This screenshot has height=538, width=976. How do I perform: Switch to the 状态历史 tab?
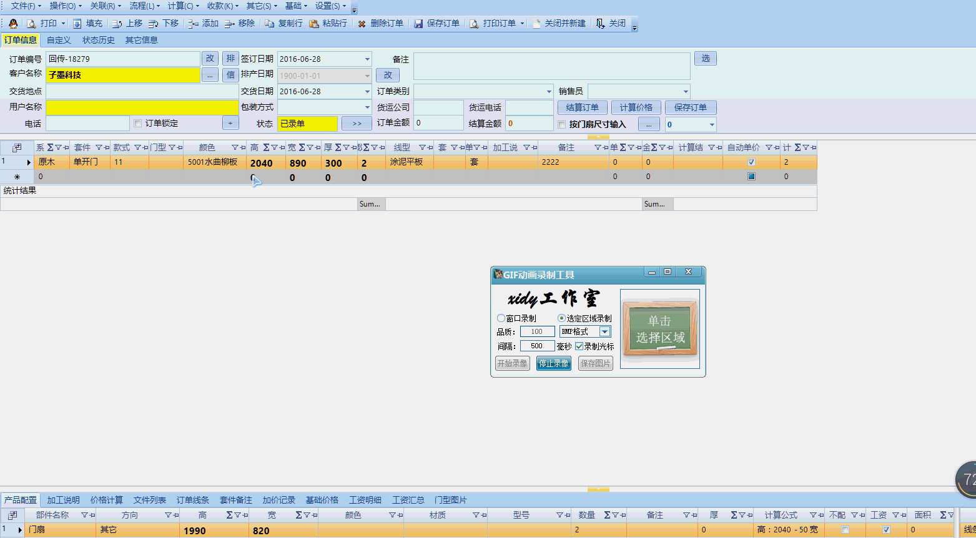tap(99, 40)
